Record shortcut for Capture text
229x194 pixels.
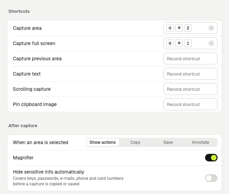190,74
